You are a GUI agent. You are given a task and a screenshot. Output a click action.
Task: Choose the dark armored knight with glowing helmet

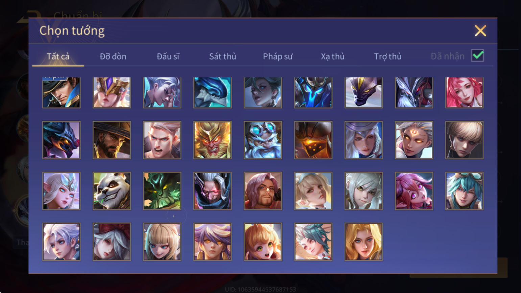[x=313, y=140]
